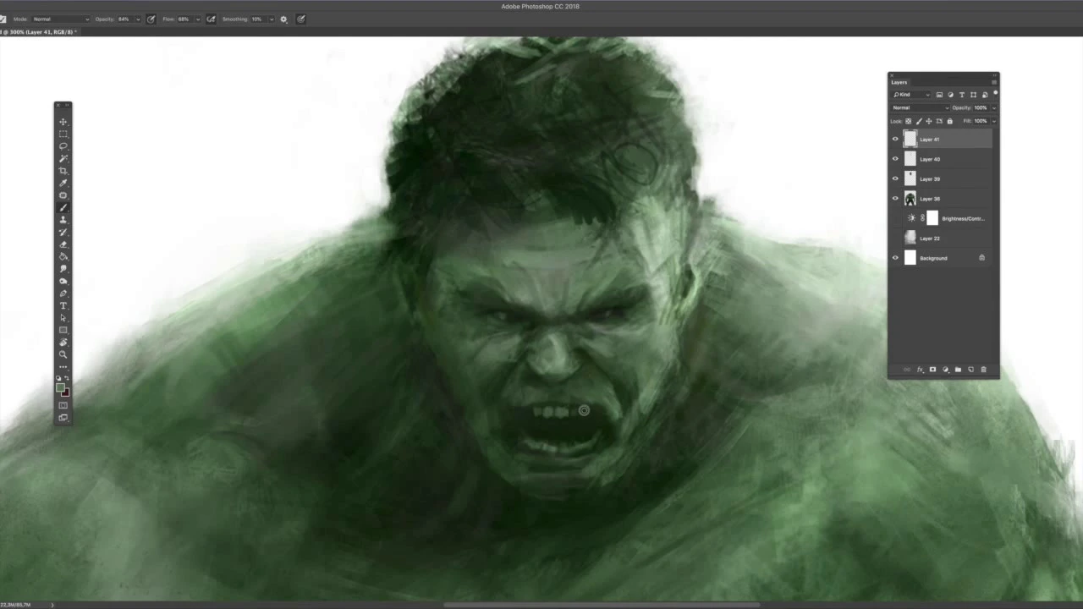Delete layer with trash icon
Screen dimensions: 1083x609
[983, 370]
